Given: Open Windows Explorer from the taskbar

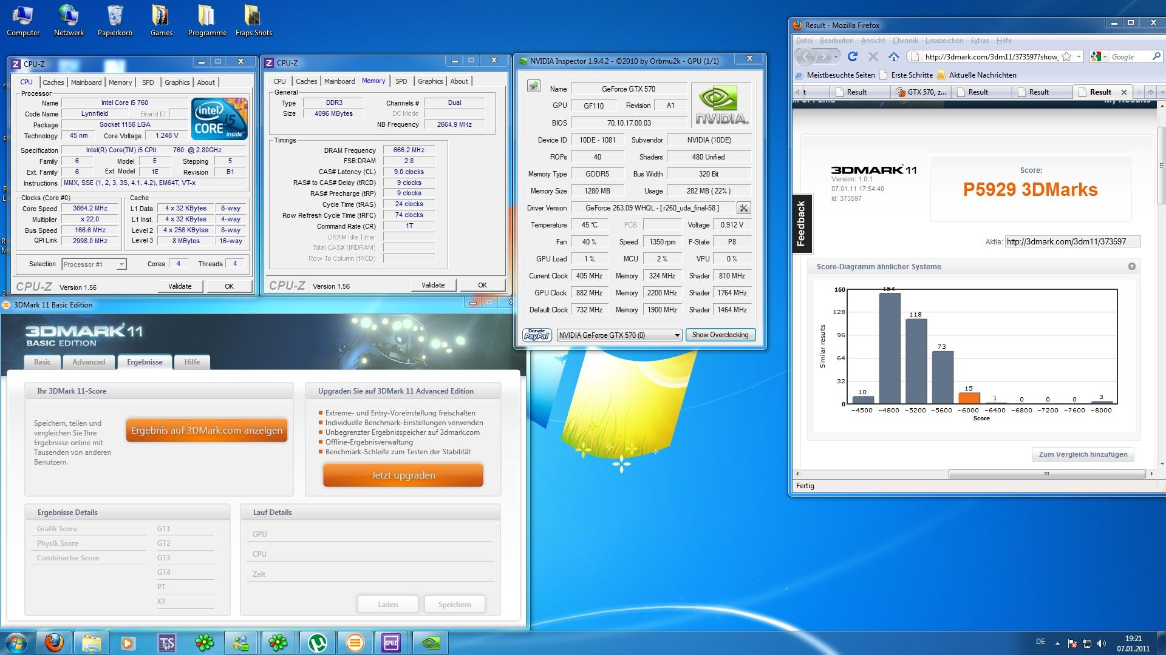Looking at the screenshot, I should [91, 642].
